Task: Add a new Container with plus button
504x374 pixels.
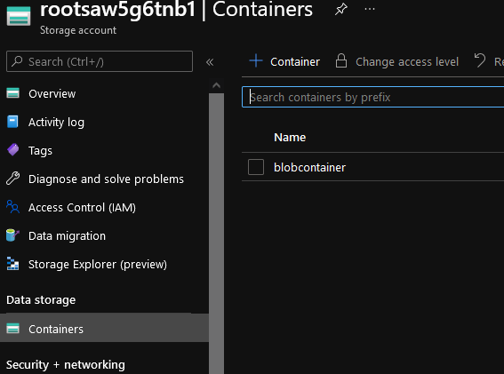Action: [x=284, y=61]
